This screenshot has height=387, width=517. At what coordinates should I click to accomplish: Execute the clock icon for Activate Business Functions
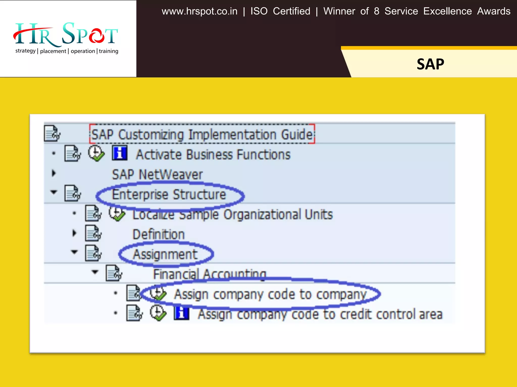coord(96,153)
